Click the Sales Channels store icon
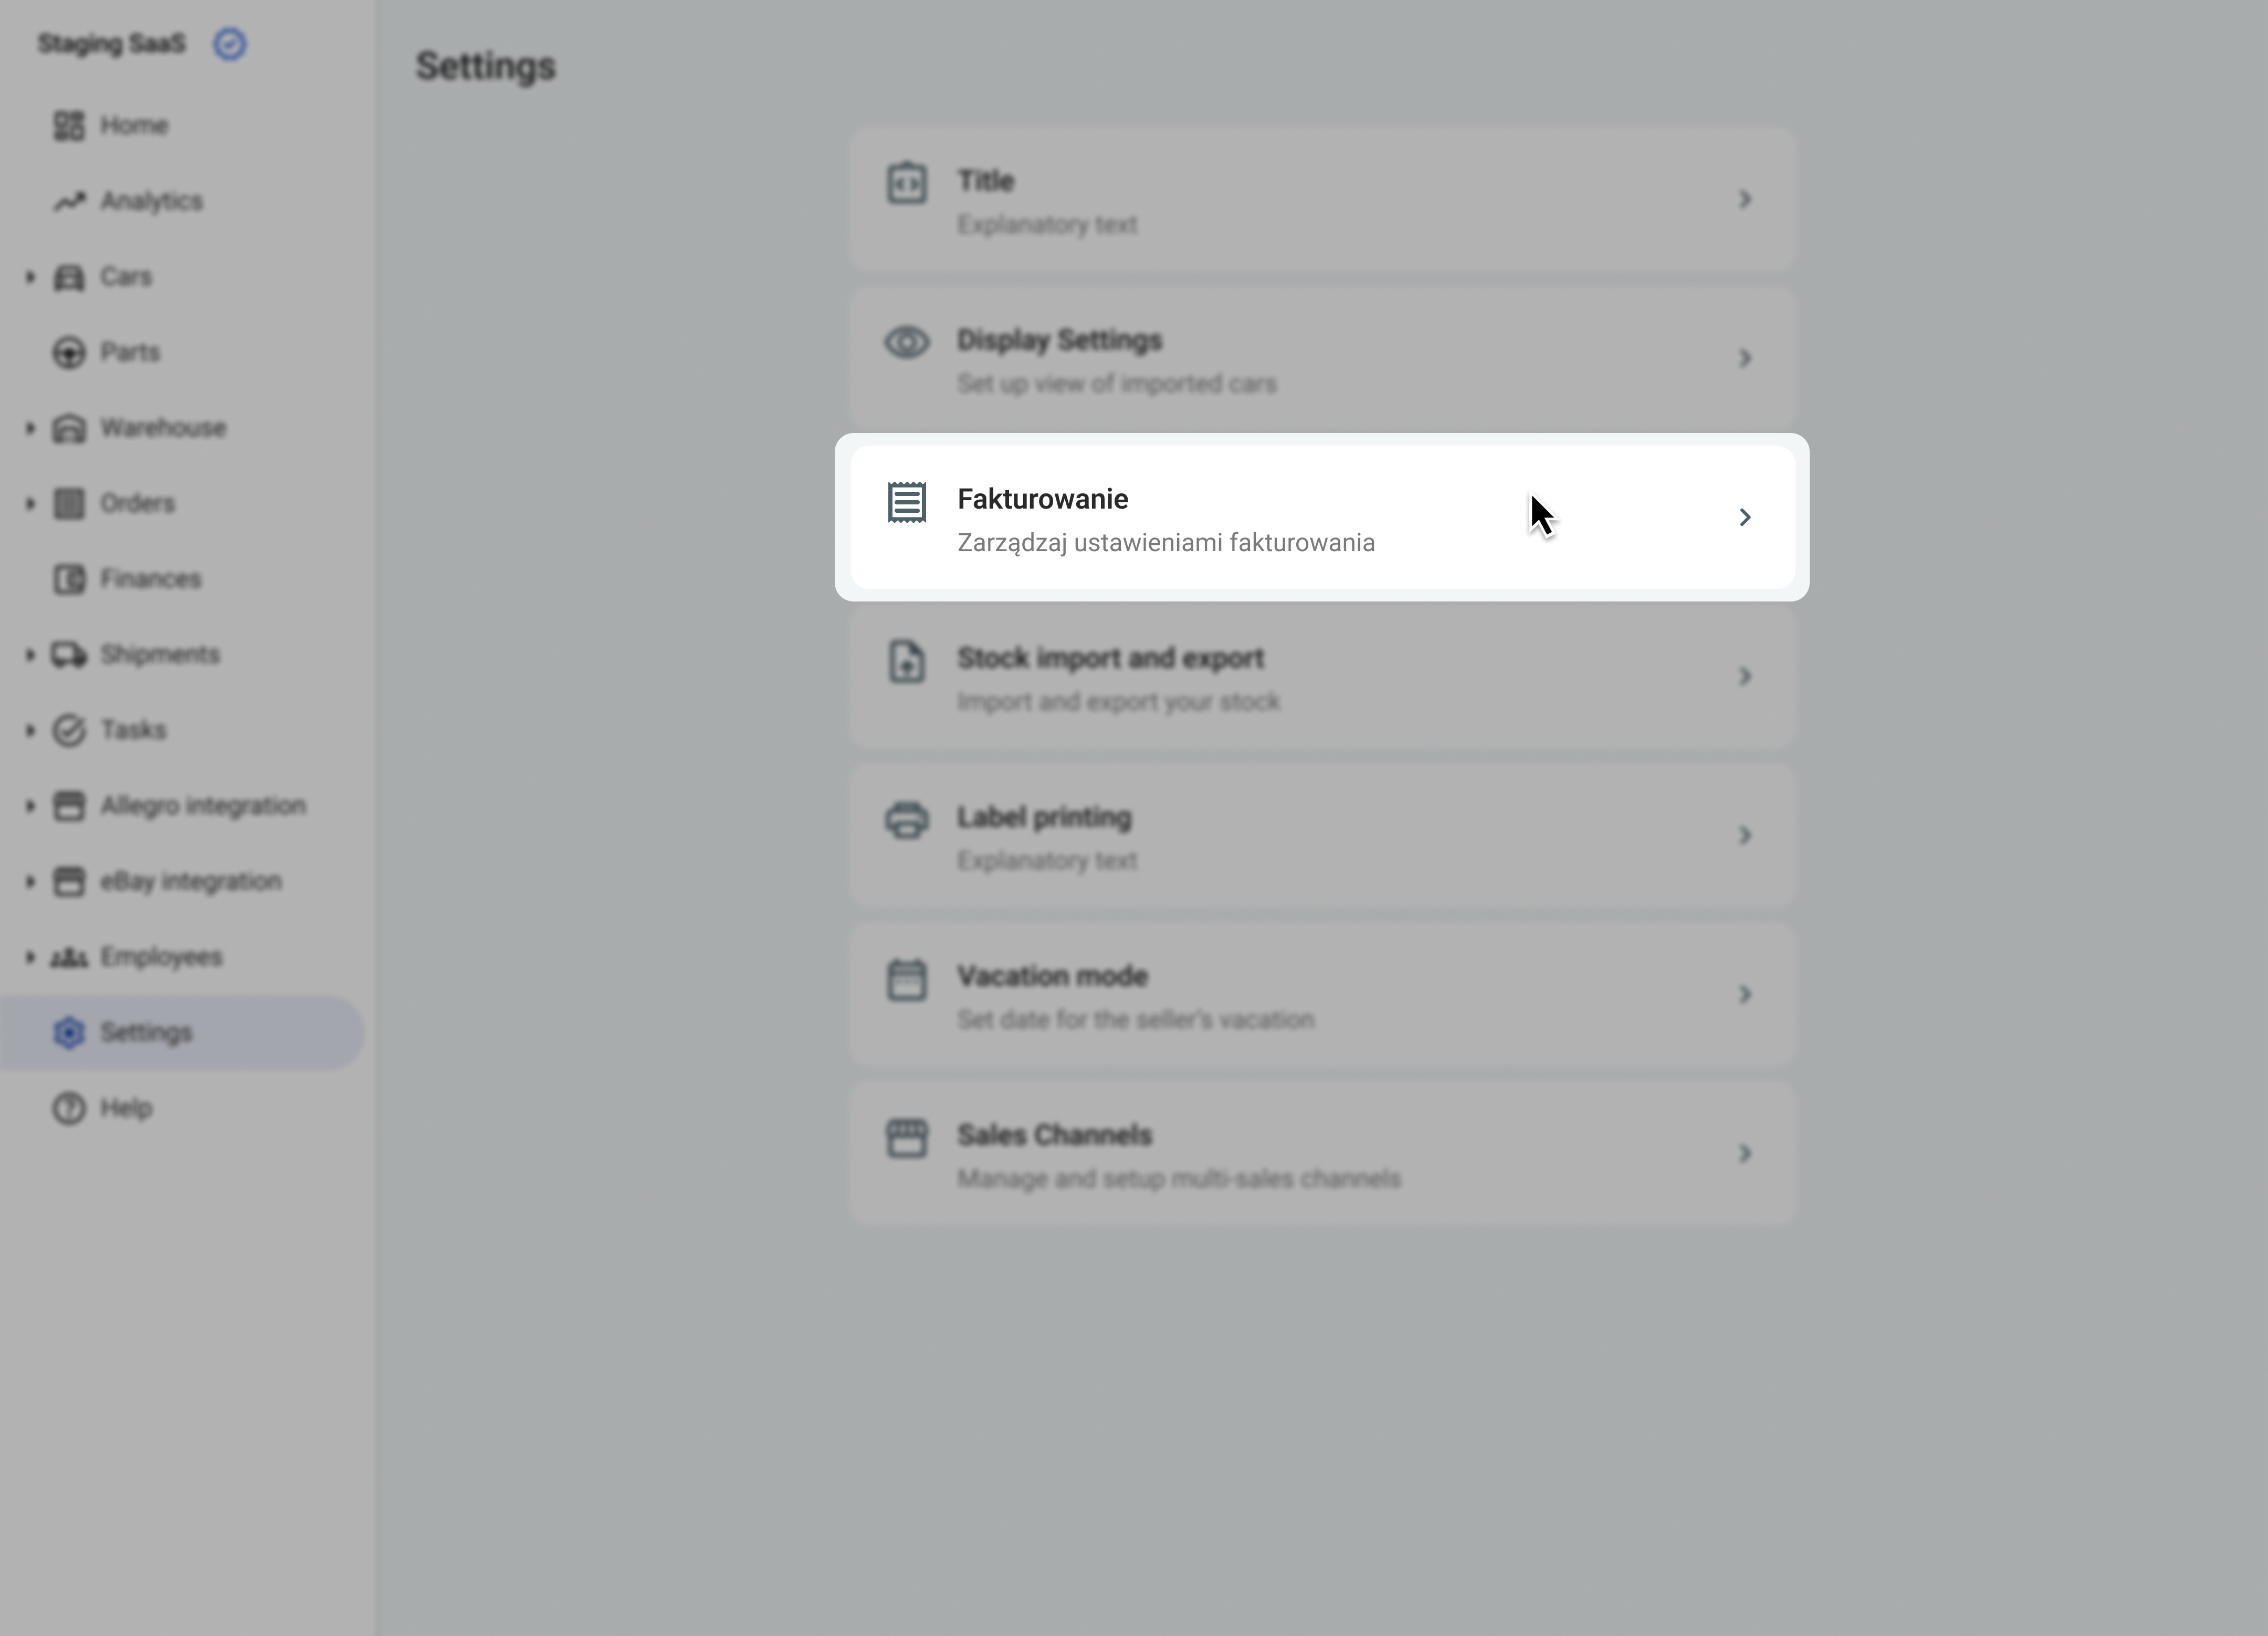 click(906, 1138)
